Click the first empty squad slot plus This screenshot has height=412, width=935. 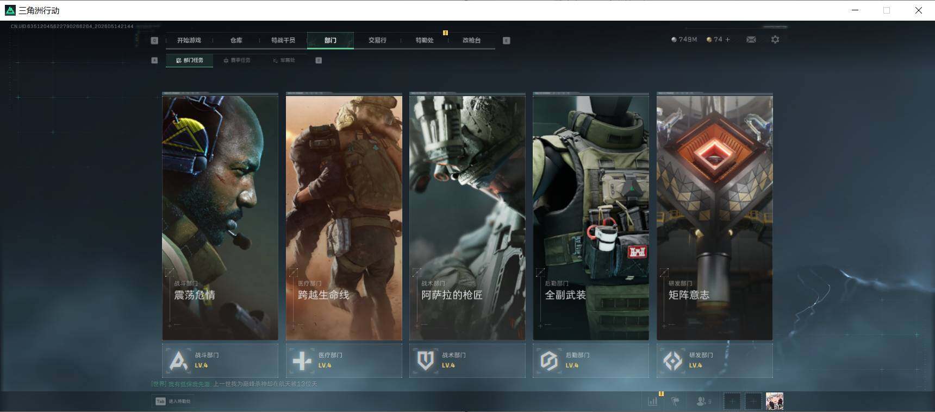(x=732, y=402)
